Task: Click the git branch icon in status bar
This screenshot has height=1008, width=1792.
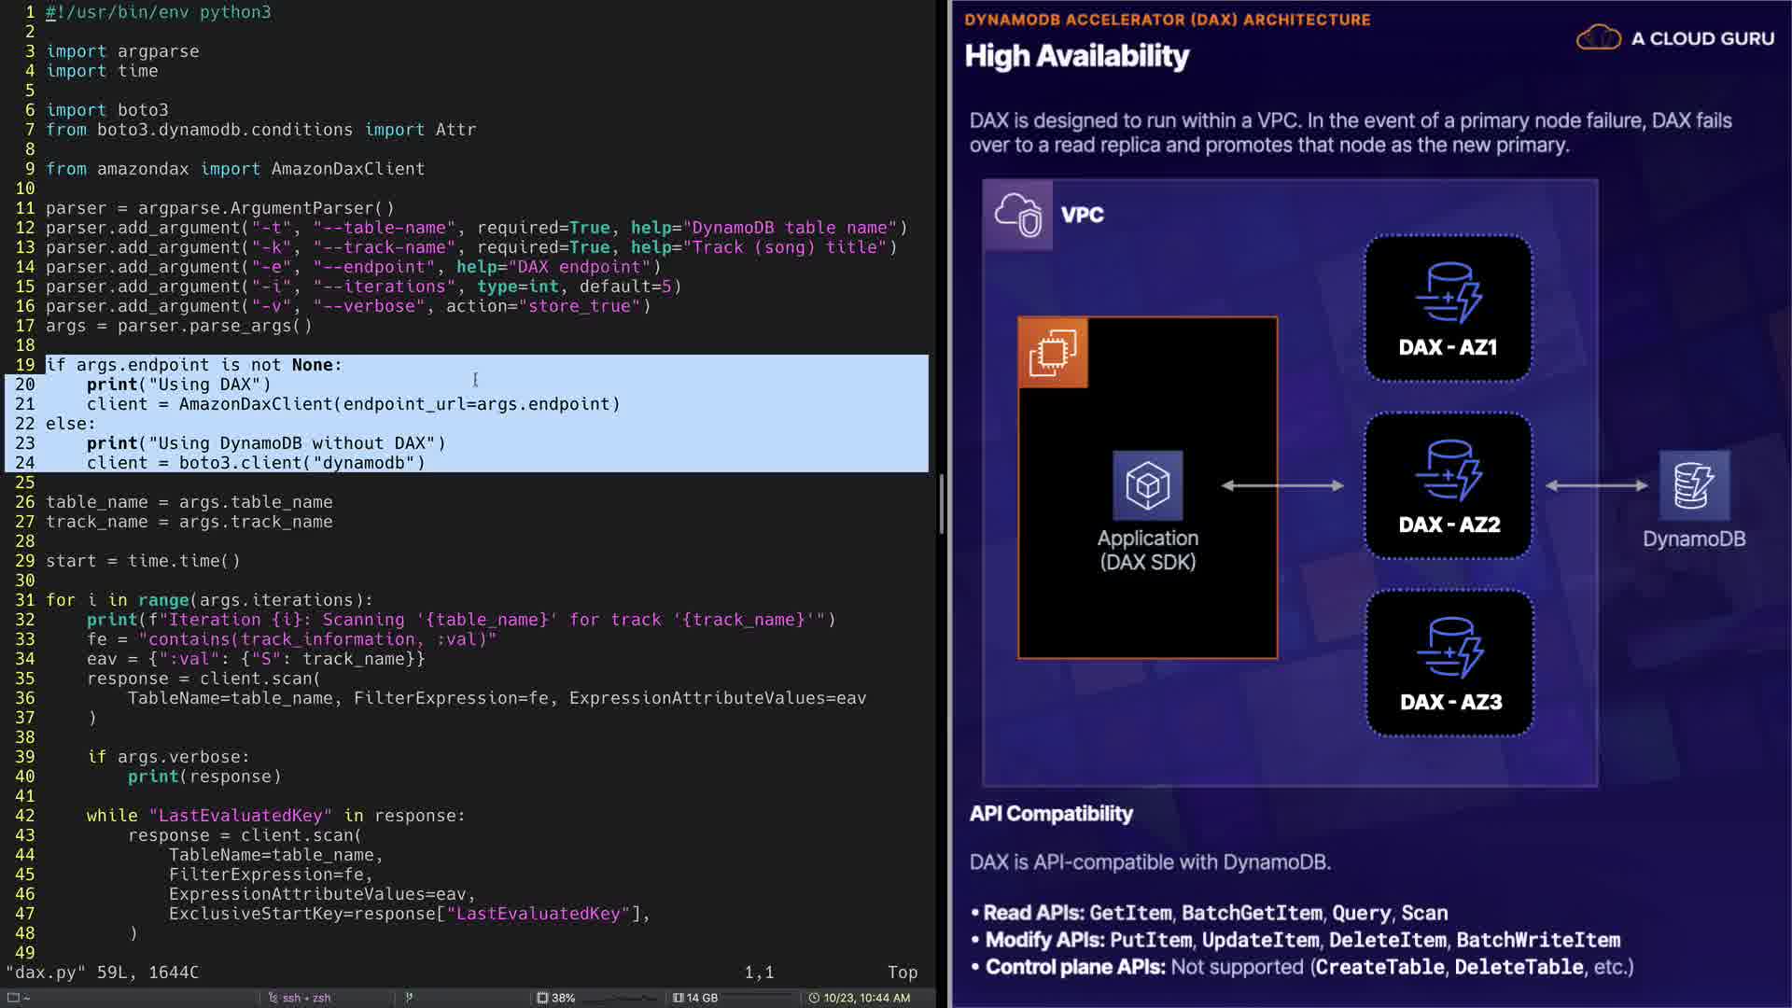Action: coord(409,998)
